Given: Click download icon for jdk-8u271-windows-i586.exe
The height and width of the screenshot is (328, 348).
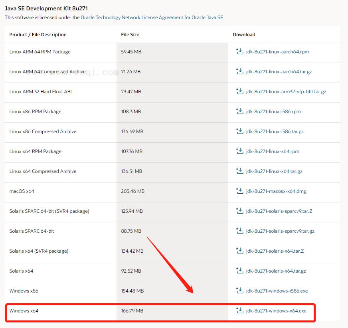Looking at the screenshot, I should click(240, 291).
